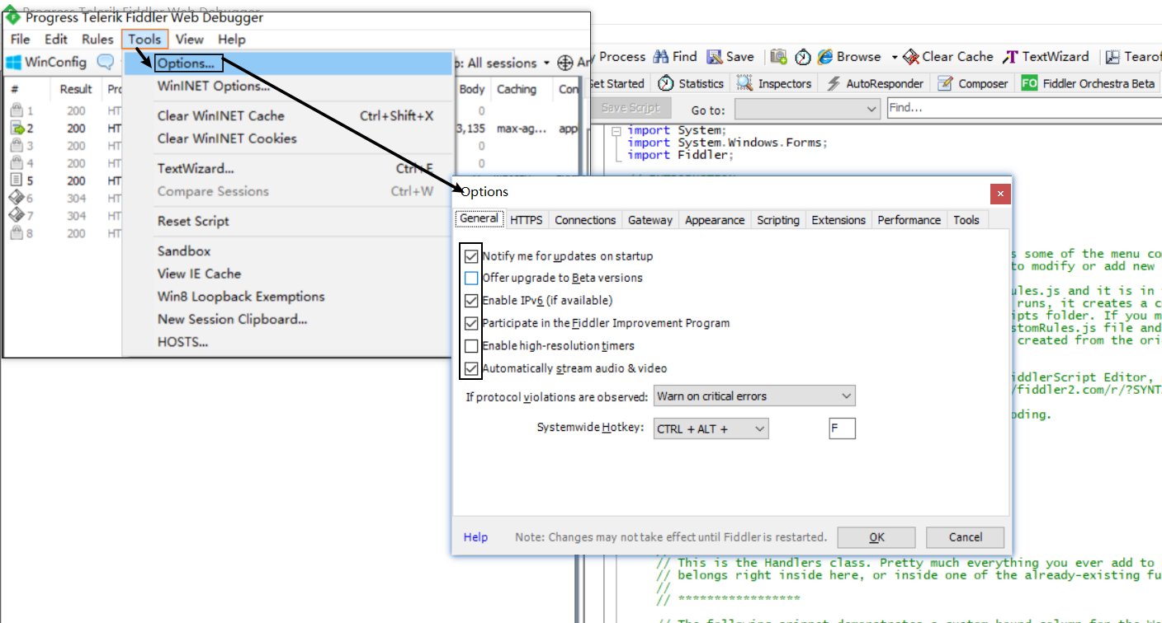Click the timer stopwatch toolbar icon

(803, 57)
